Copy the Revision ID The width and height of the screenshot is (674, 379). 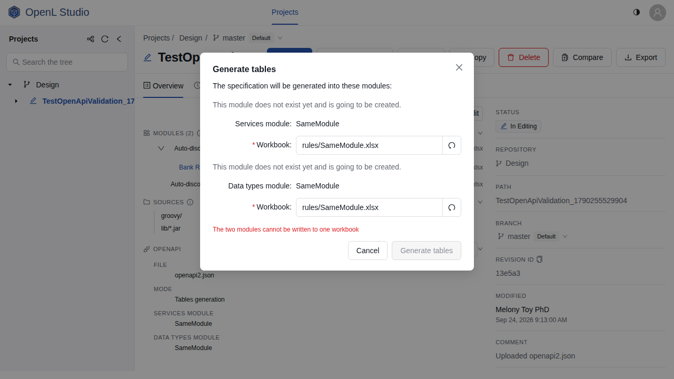[x=540, y=260]
